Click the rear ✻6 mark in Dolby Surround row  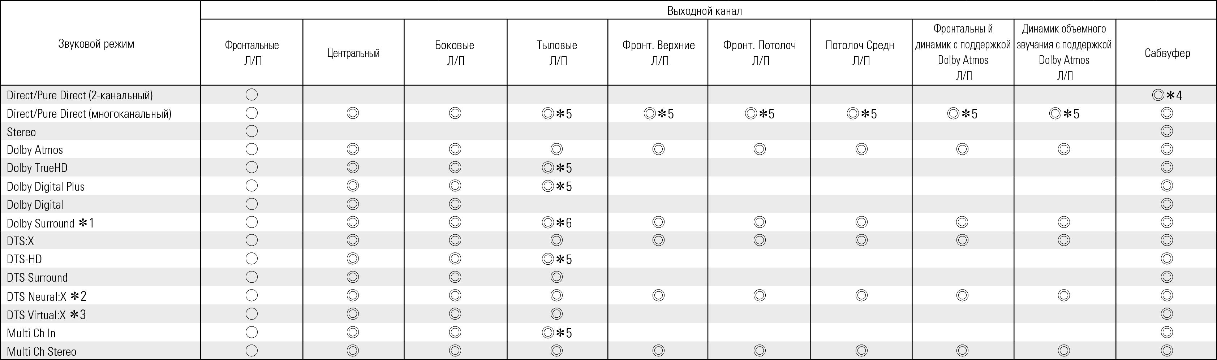557,223
